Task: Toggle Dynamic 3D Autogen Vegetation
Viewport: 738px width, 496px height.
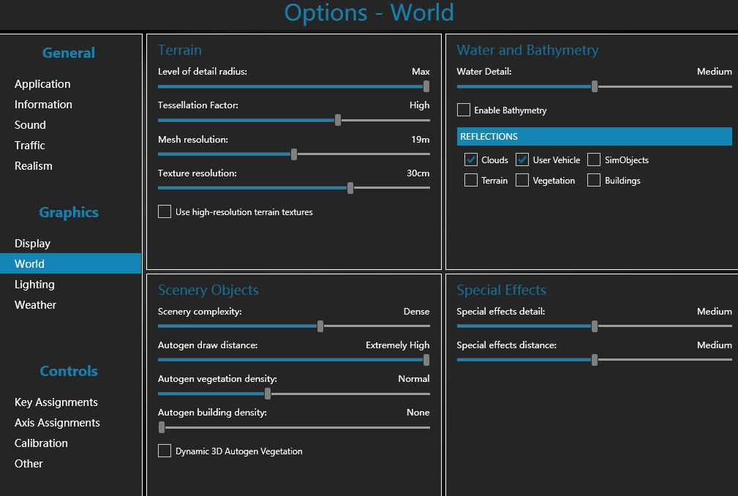Action: [x=165, y=451]
